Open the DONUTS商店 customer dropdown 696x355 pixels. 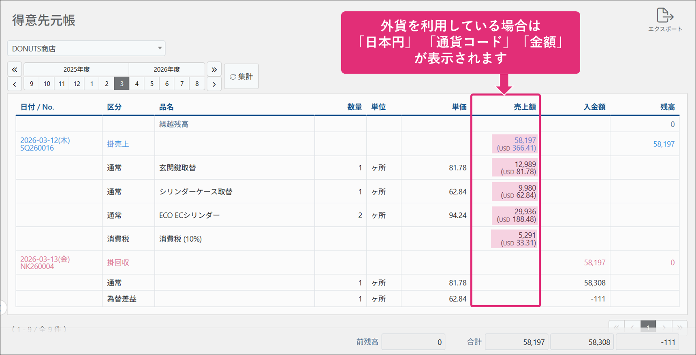click(x=86, y=49)
